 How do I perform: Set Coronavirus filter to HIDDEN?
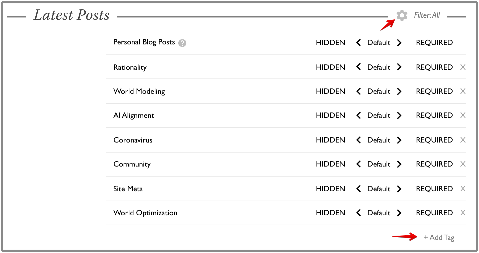pyautogui.click(x=330, y=140)
